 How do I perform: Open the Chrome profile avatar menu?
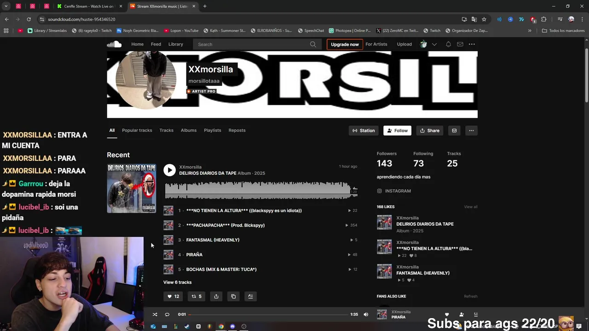click(x=571, y=19)
